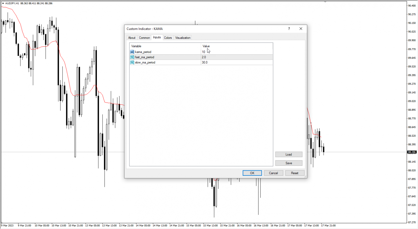
Task: Click the decimal icon beside fast_ma_period
Action: [132, 57]
